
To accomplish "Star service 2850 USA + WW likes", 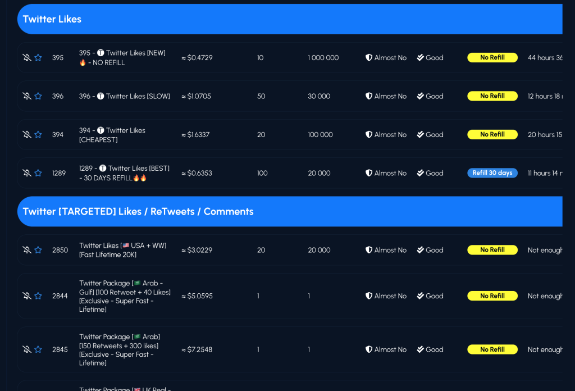I will (x=38, y=250).
